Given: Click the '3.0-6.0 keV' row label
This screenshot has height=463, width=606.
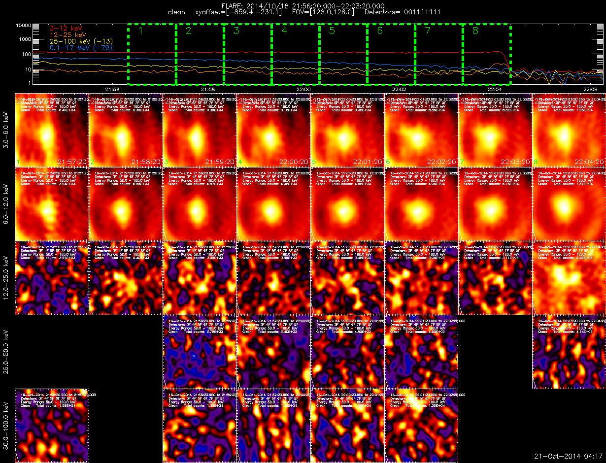Looking at the screenshot, I should point(6,130).
